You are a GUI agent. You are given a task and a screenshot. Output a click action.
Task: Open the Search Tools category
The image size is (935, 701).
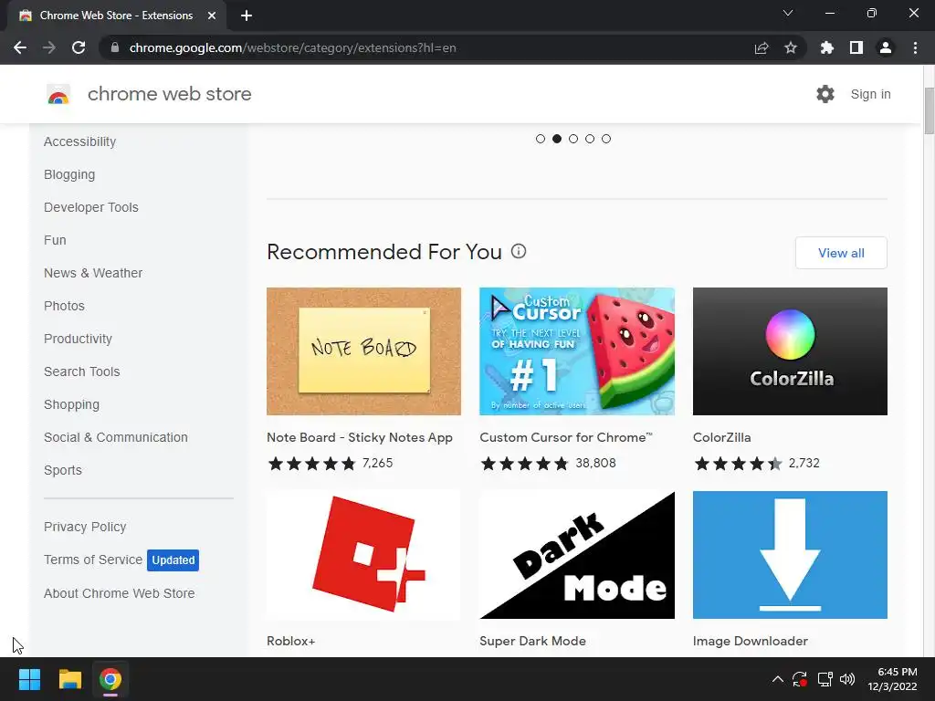point(81,371)
